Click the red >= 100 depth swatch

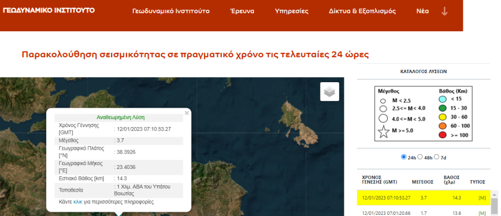(443, 135)
